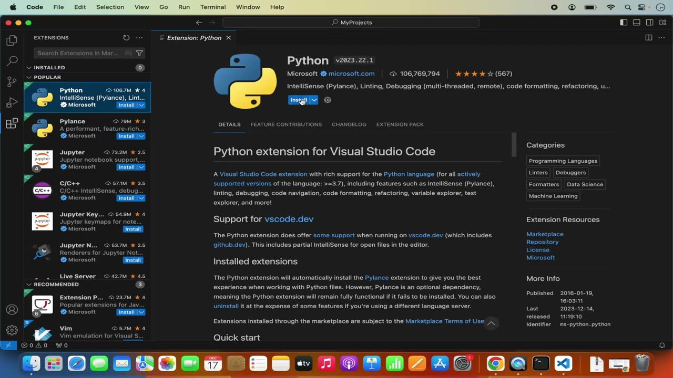
Task: Open the Install dropdown arrow for the Python extension
Action: coord(313,100)
